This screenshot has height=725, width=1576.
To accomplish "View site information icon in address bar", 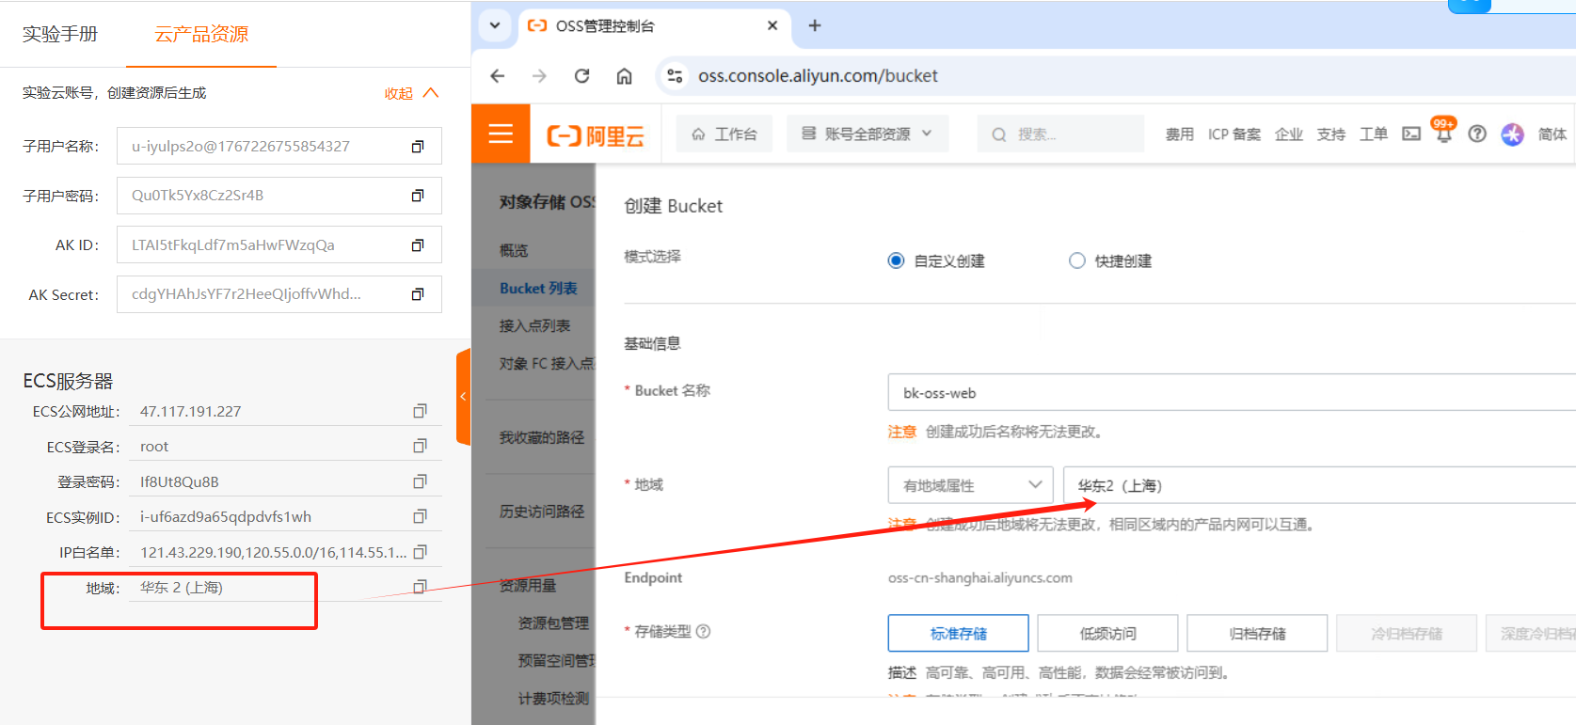I will [675, 76].
